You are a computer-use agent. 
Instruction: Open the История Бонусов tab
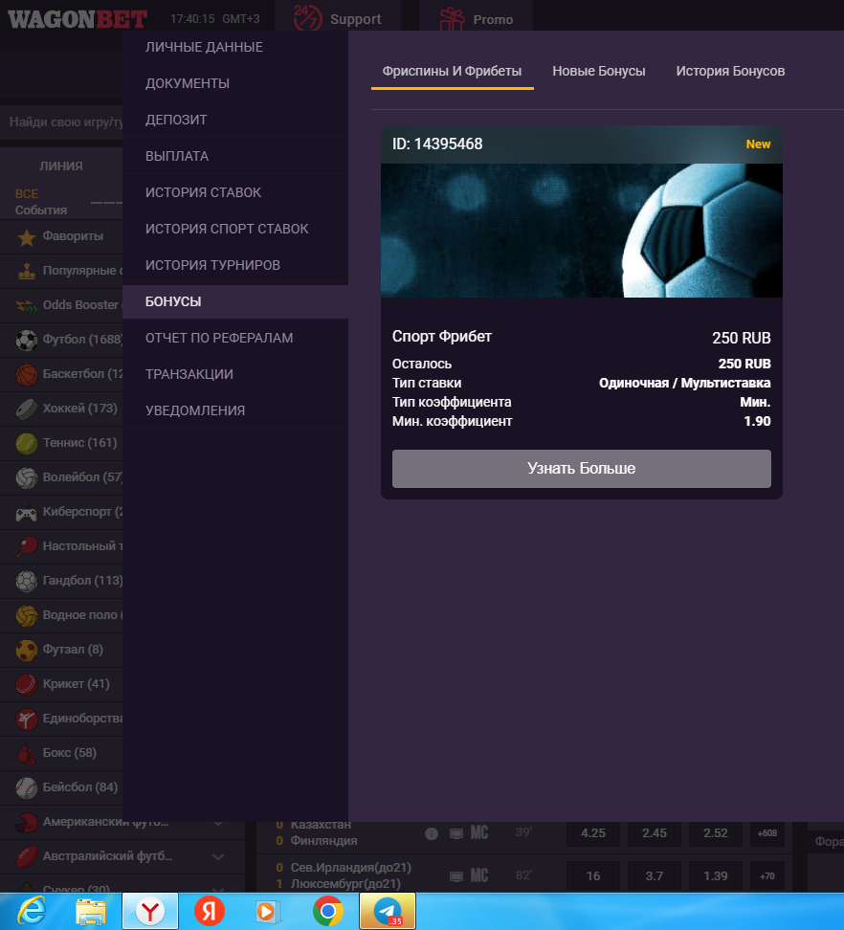[730, 72]
